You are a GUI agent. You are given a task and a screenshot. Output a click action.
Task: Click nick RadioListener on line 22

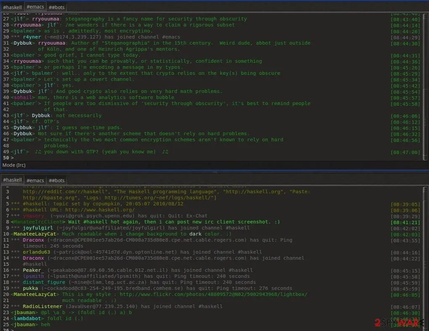click(42, 306)
